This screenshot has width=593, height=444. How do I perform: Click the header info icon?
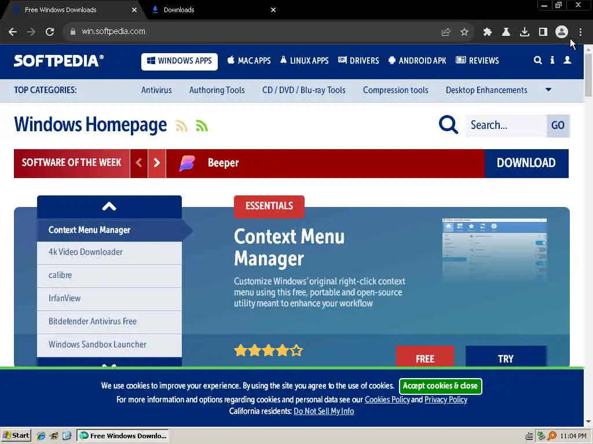(552, 60)
